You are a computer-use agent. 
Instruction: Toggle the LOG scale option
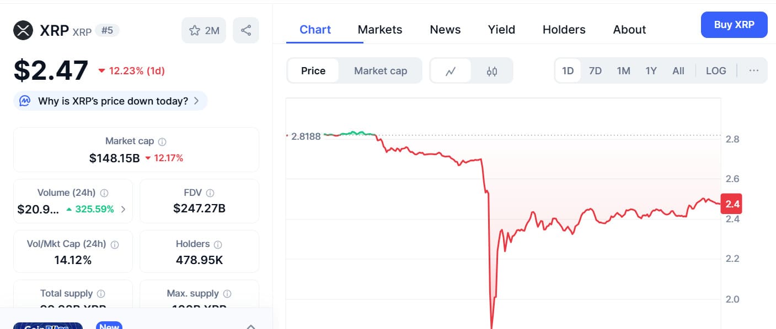coord(716,71)
